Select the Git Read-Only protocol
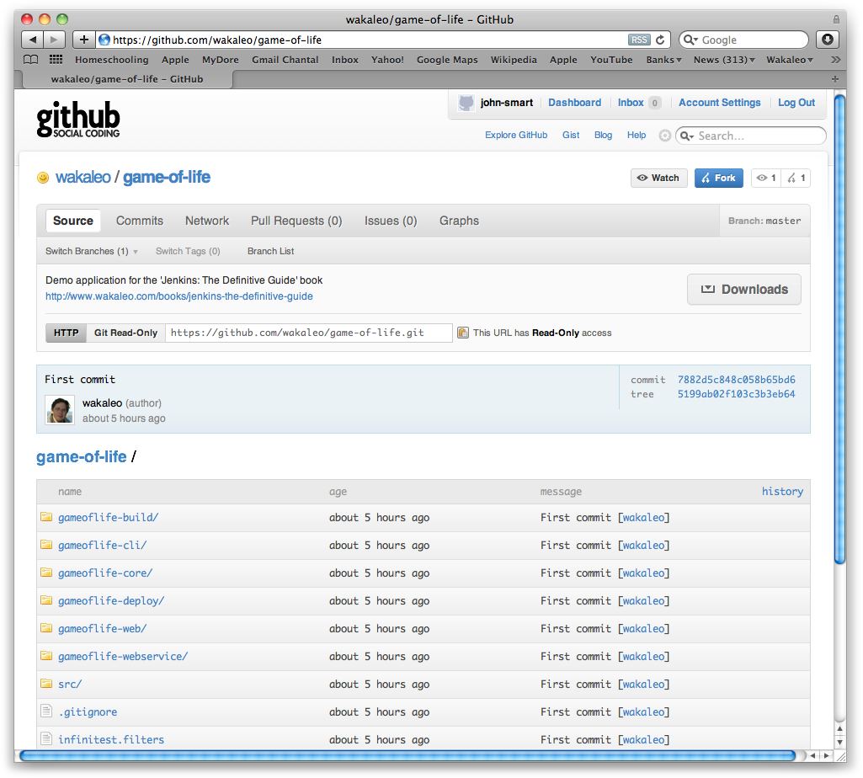The height and width of the screenshot is (778, 863). click(125, 333)
